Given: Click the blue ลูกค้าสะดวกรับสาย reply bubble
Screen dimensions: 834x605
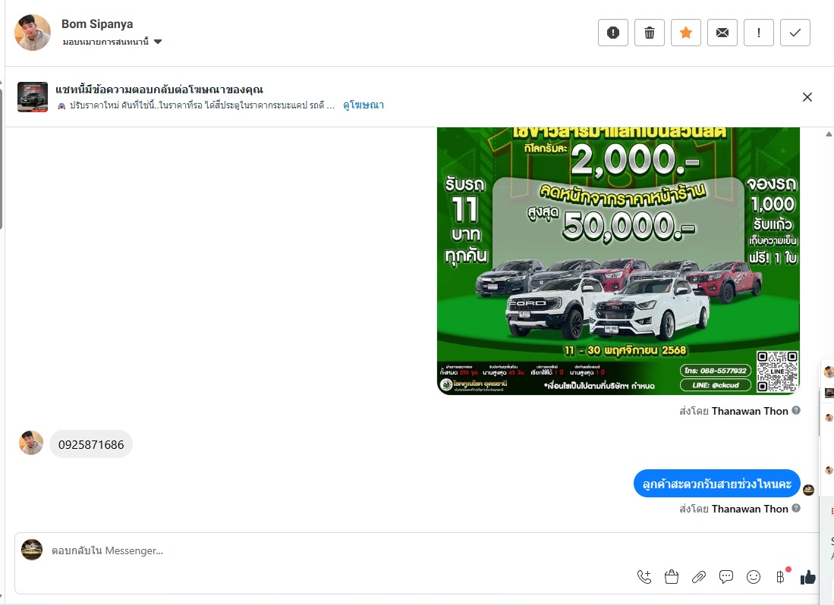Looking at the screenshot, I should [x=716, y=484].
